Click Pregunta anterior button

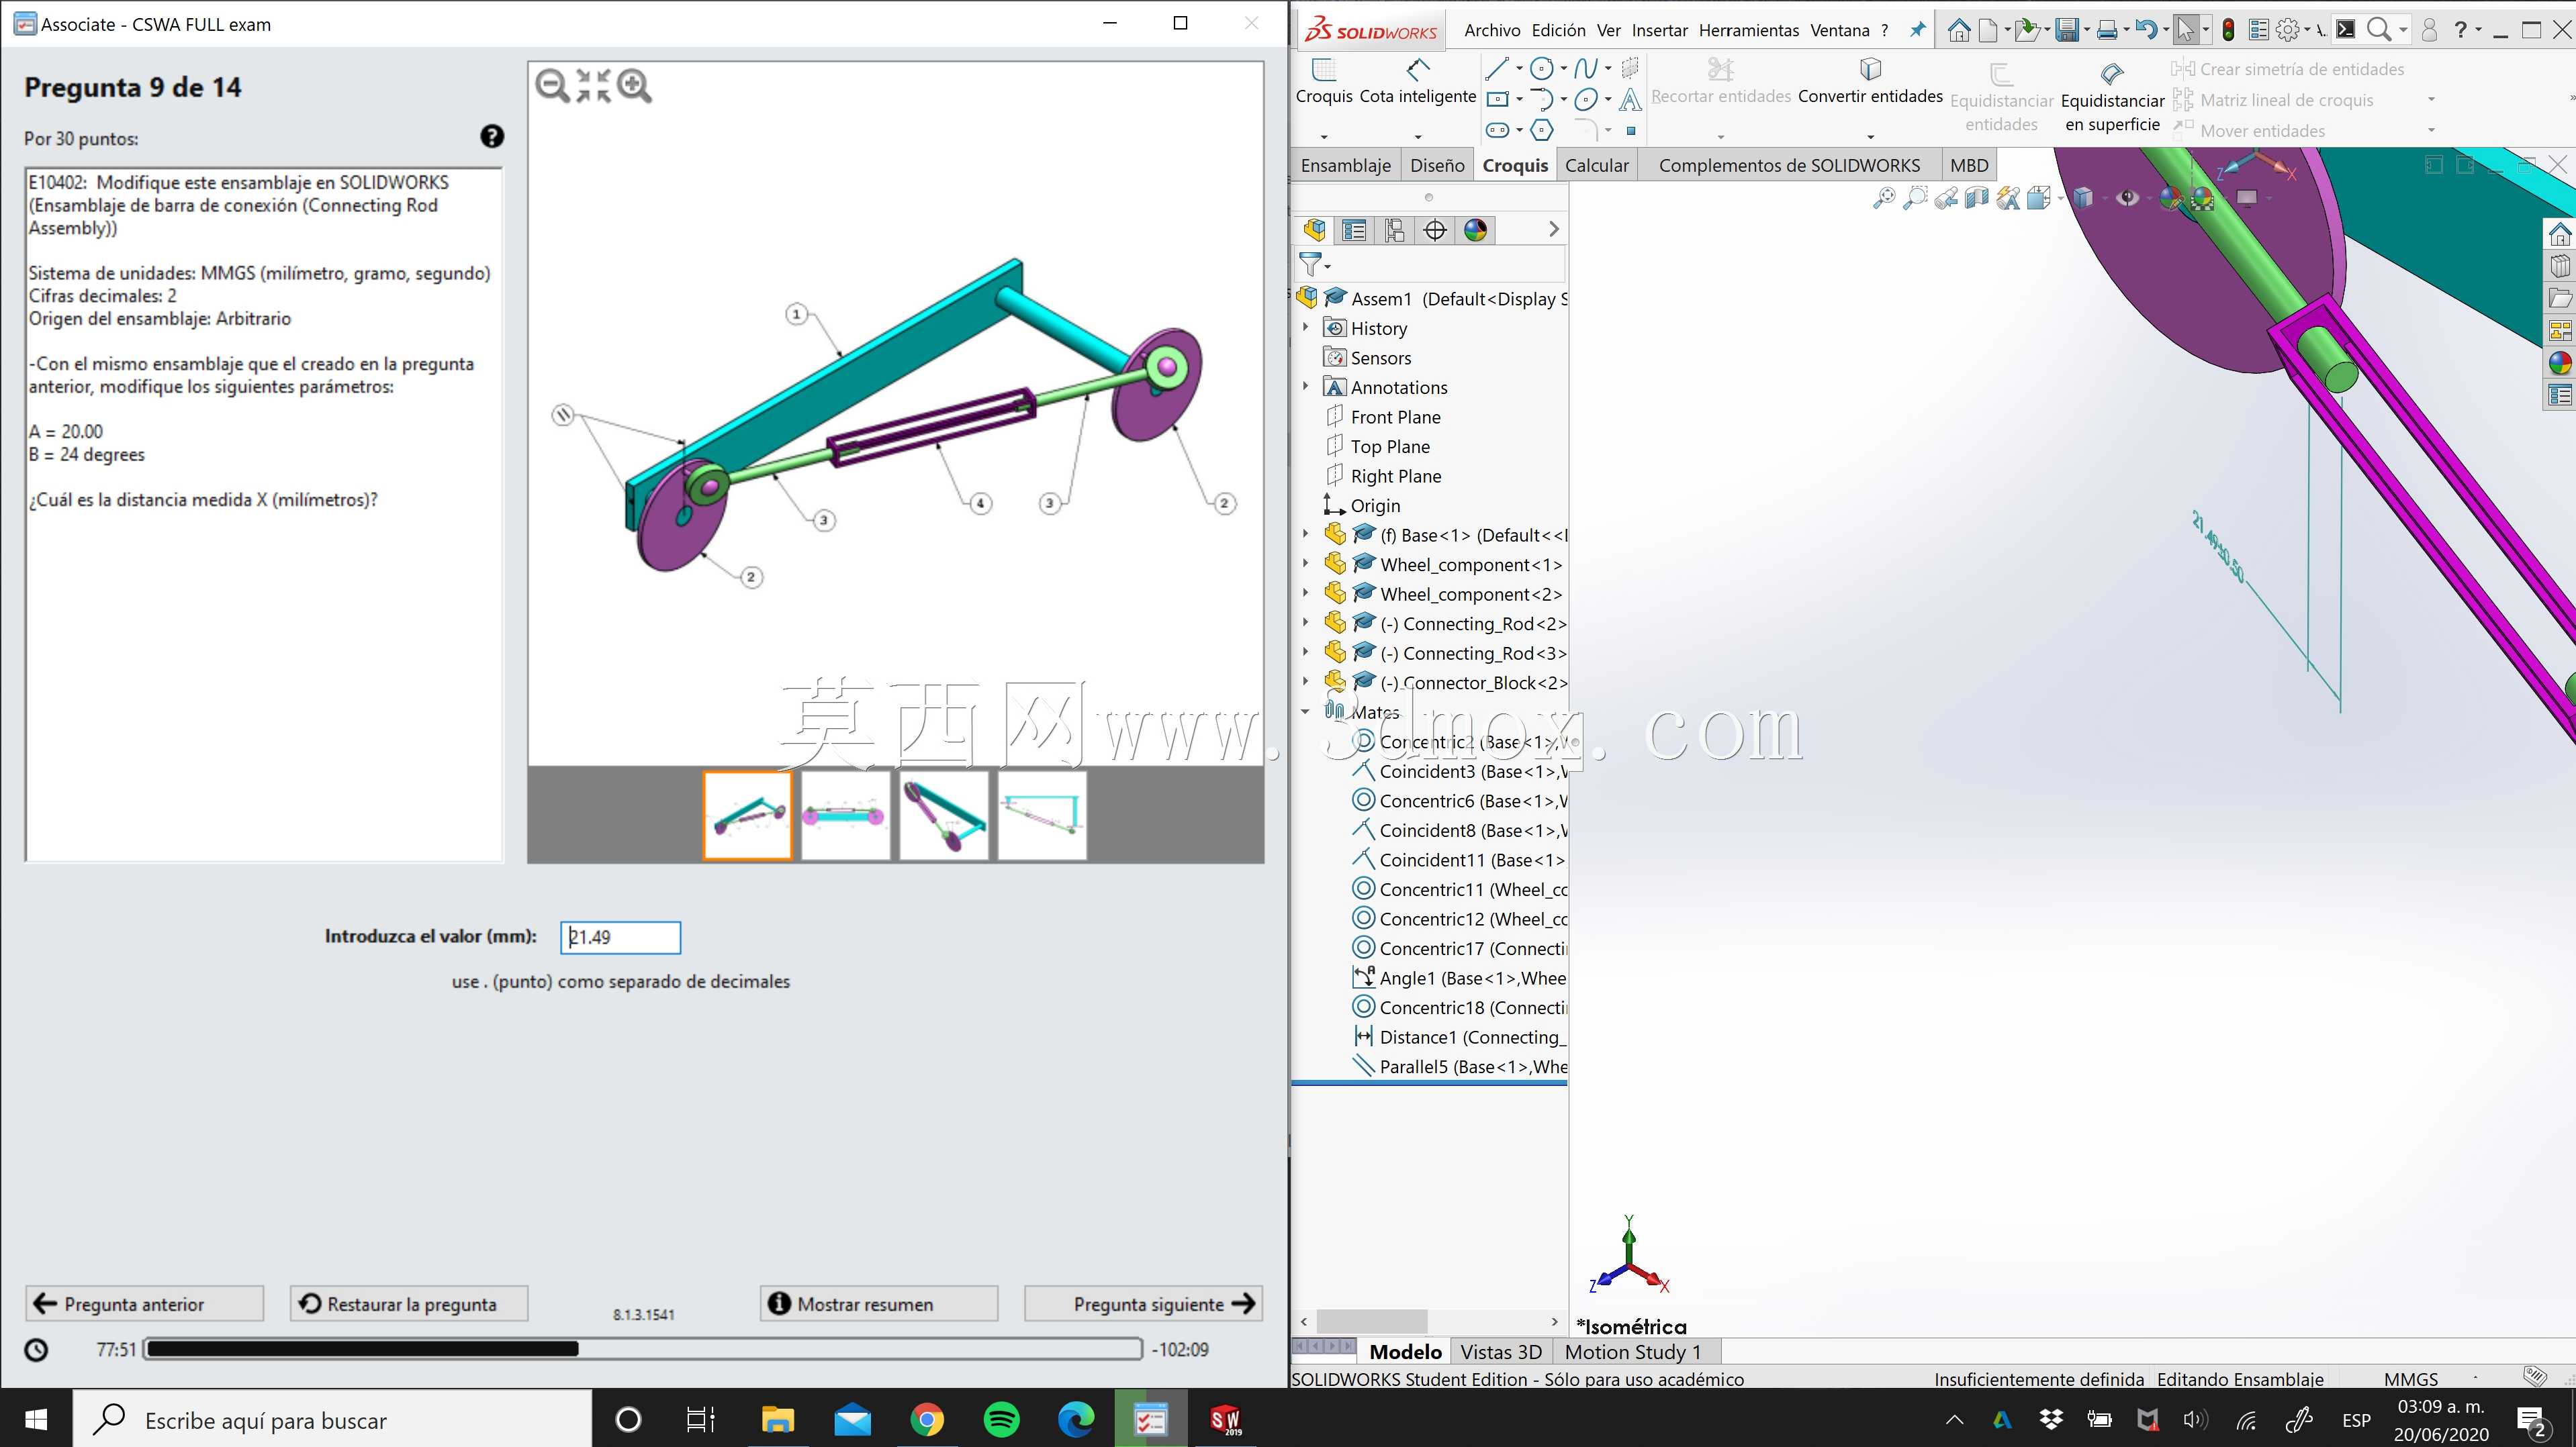click(145, 1303)
